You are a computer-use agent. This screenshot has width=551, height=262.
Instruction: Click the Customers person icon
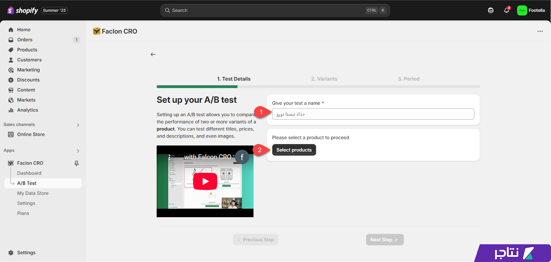tap(11, 60)
